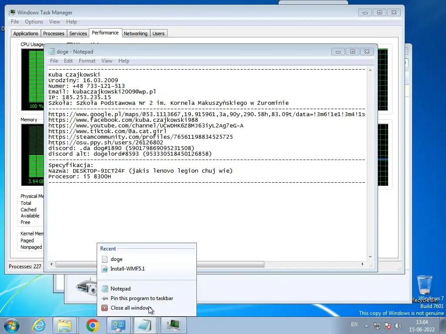The height and width of the screenshot is (334, 446).
Task: Click the Install-WMF5.1 icon in Recent list
Action: (x=105, y=269)
